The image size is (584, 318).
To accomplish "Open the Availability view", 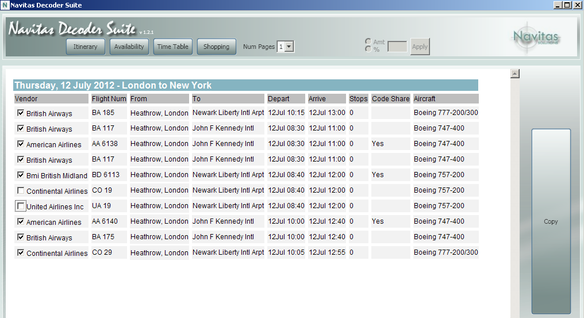I will 129,47.
